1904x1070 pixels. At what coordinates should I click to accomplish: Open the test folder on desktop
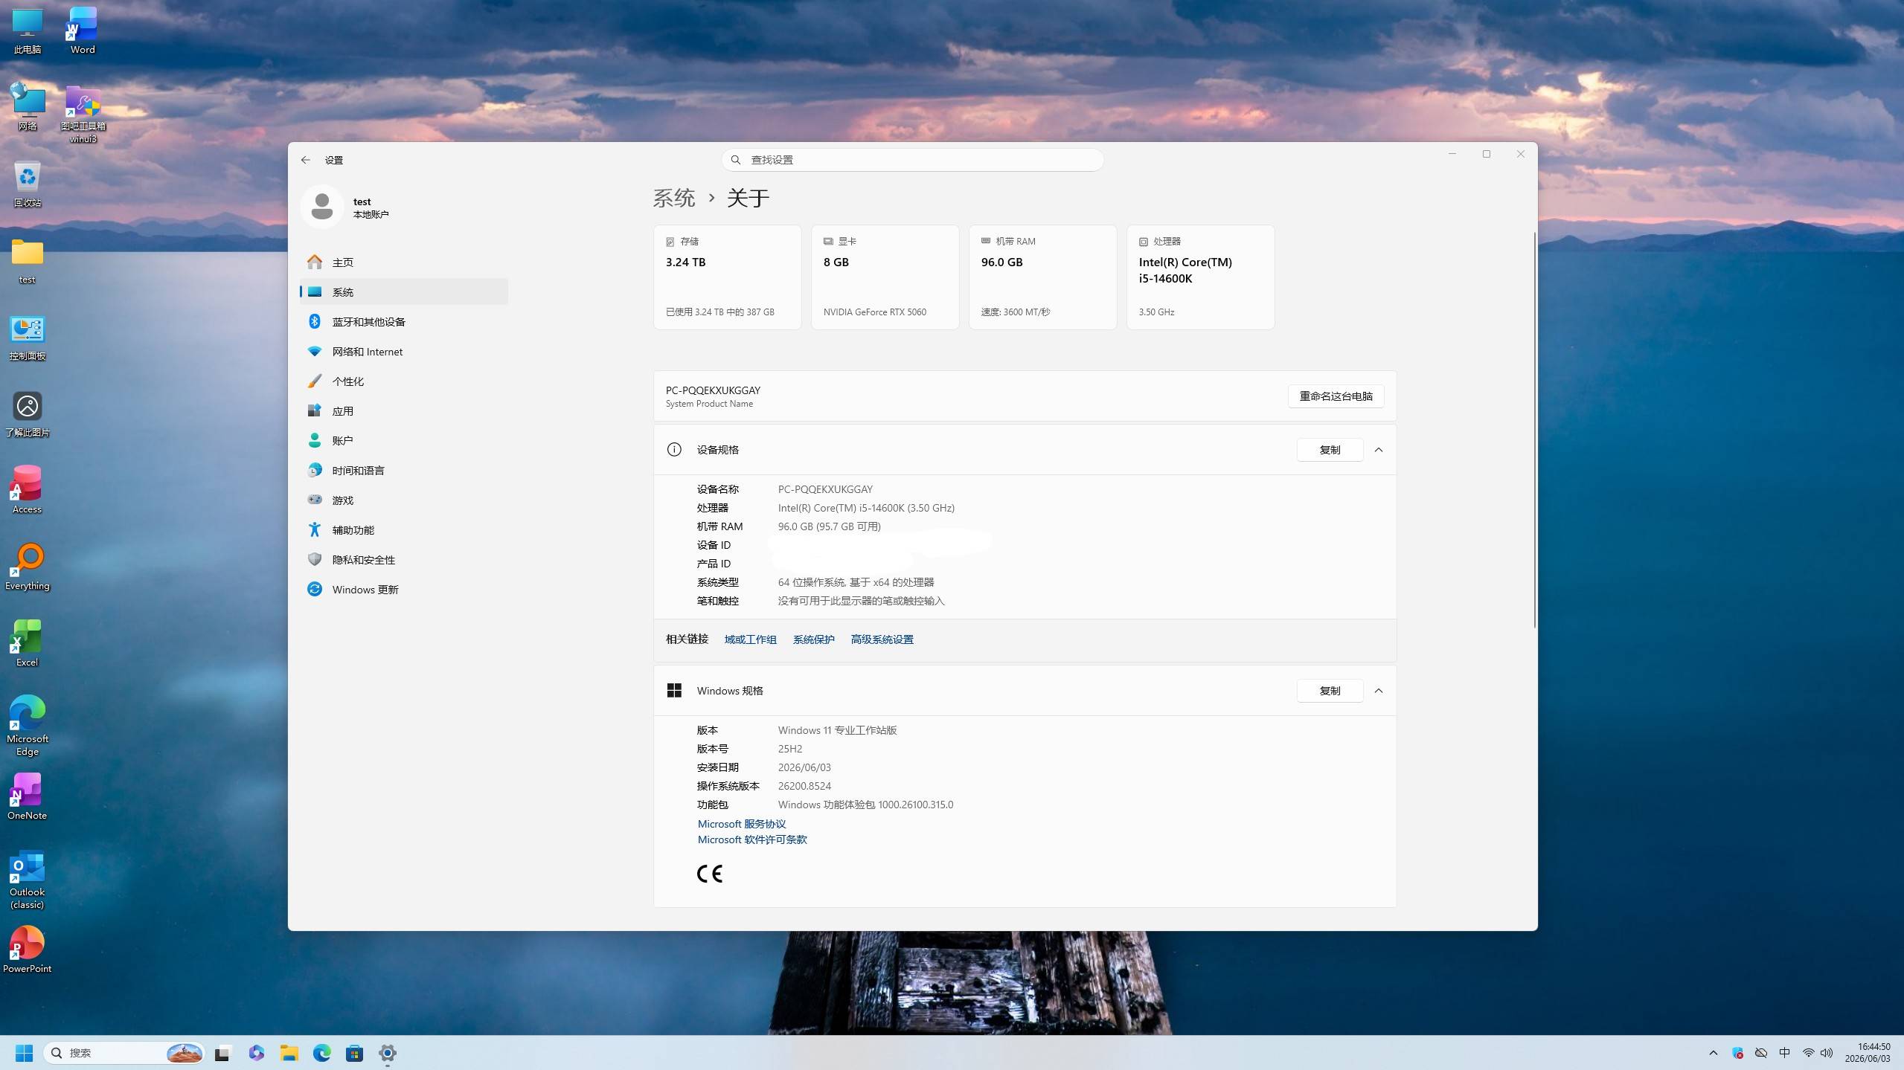pyautogui.click(x=28, y=261)
